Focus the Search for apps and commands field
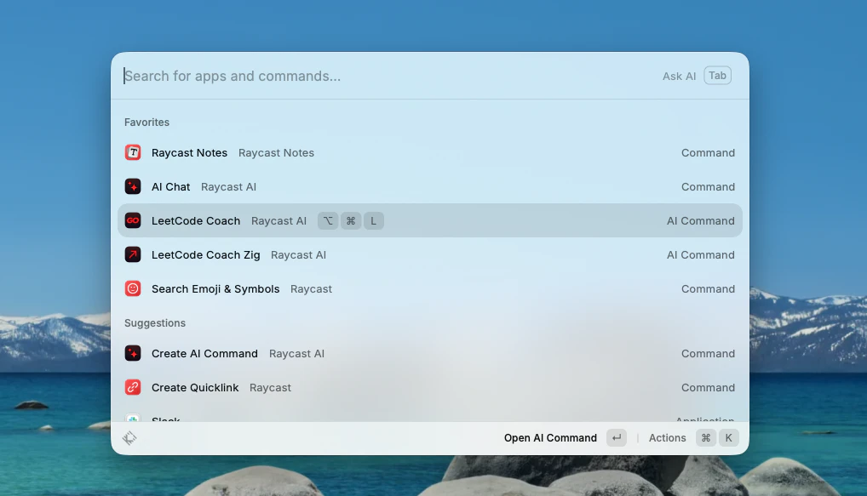The image size is (867, 496). [387, 77]
